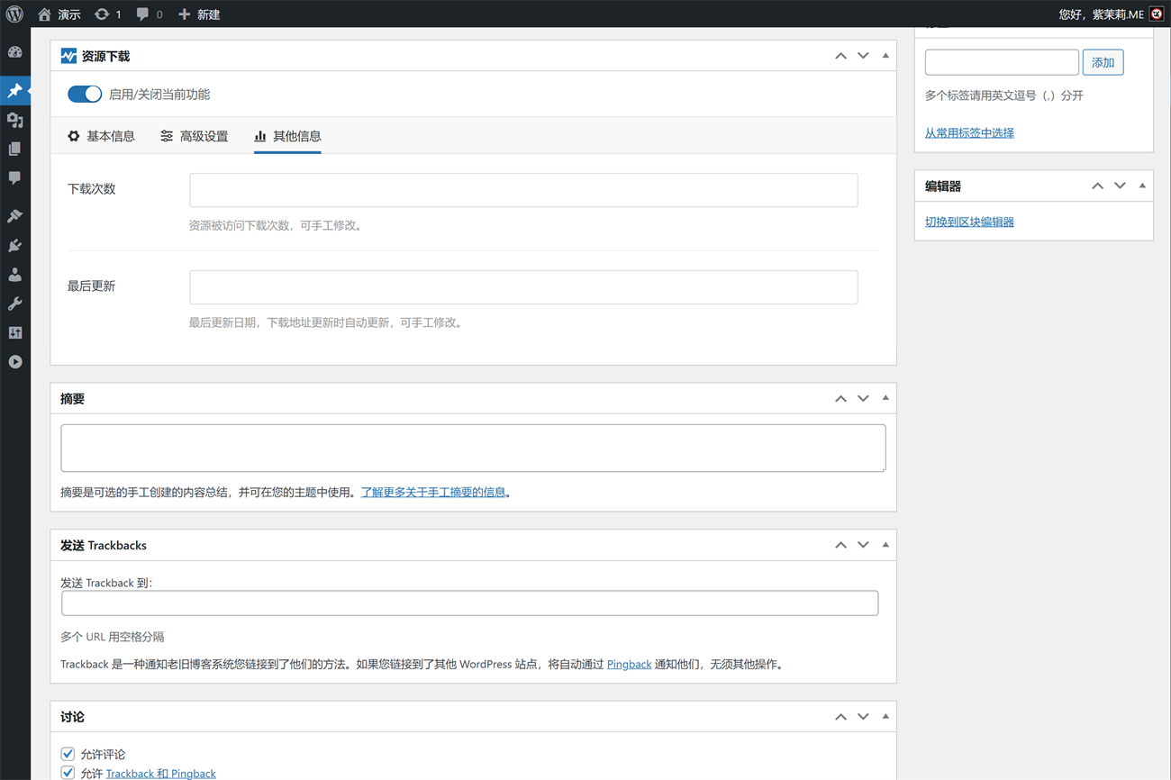Collapse the 摘要 panel
Screen dimensions: 1171x780
(885, 398)
